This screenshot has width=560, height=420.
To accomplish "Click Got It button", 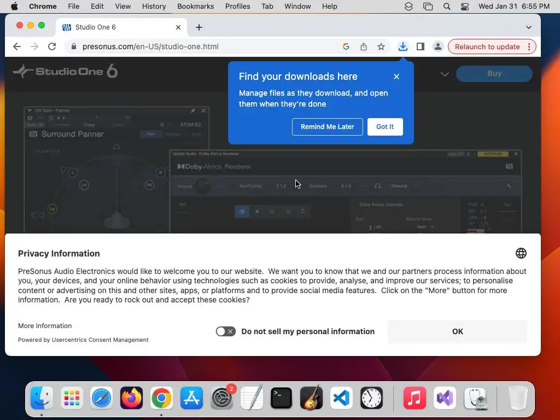I will tap(385, 127).
